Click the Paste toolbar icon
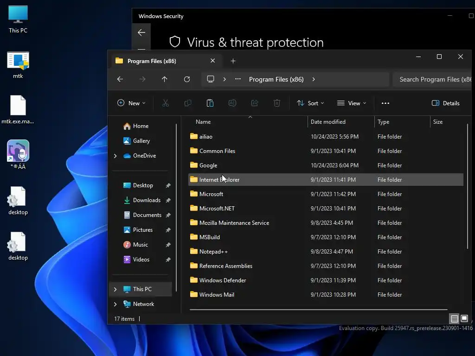475x356 pixels. 210,103
